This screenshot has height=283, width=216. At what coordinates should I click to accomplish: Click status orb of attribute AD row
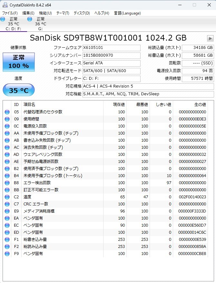pos(7,155)
